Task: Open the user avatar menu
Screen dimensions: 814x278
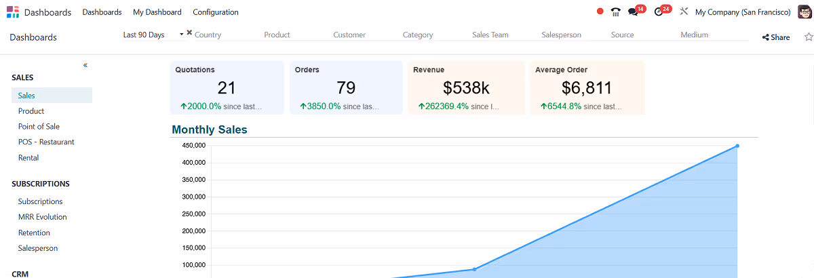Action: click(x=805, y=12)
